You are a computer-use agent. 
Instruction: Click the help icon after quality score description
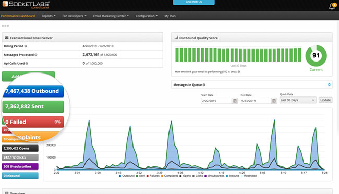(239, 72)
